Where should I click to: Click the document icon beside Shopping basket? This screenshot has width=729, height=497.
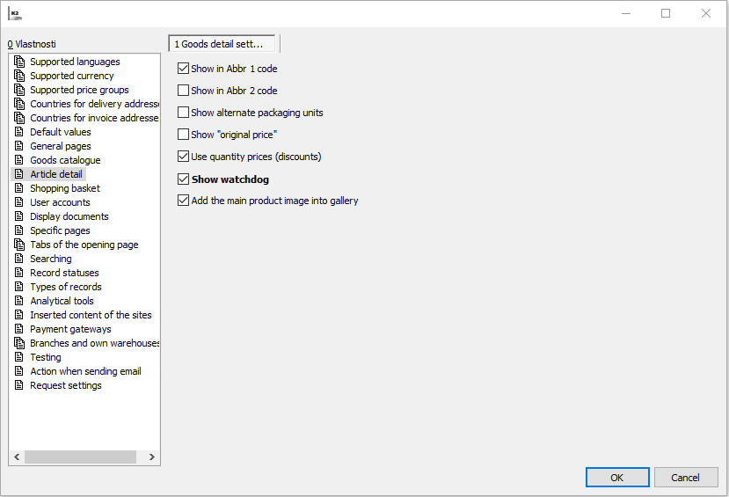tap(20, 188)
